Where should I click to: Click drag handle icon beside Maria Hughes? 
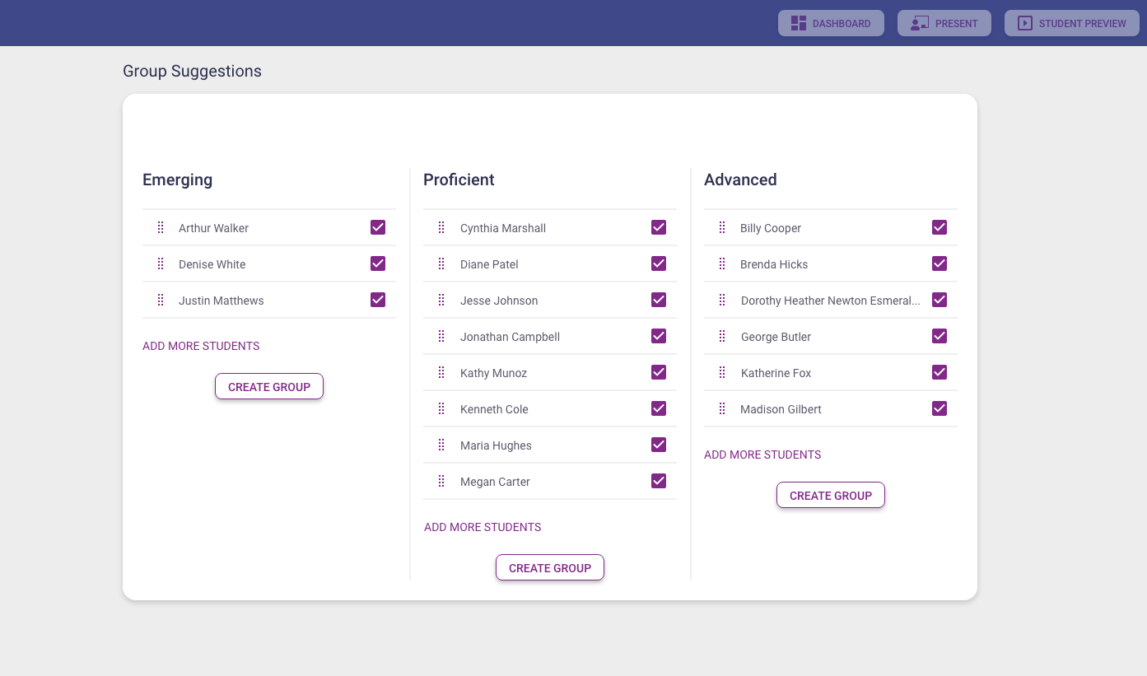click(441, 445)
